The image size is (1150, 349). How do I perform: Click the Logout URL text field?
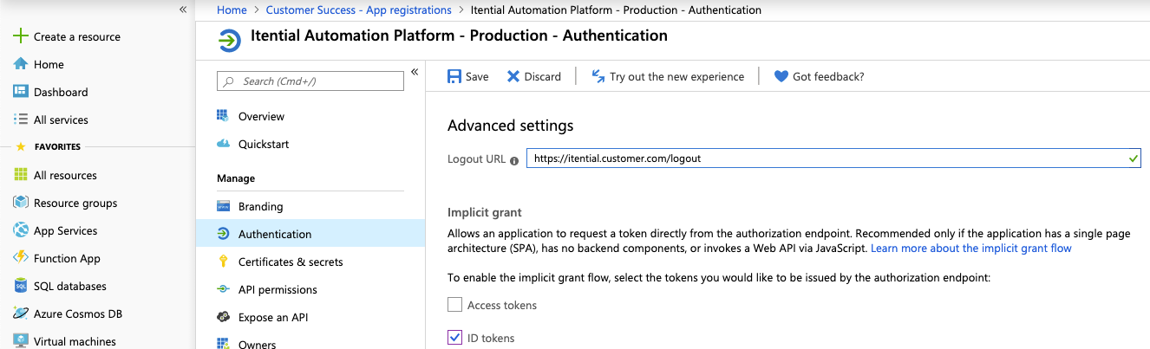[833, 159]
